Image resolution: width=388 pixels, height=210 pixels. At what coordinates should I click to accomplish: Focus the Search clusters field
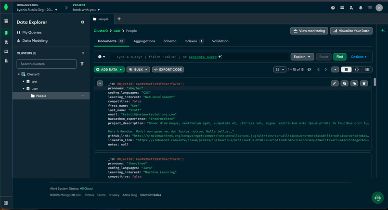coord(47,64)
